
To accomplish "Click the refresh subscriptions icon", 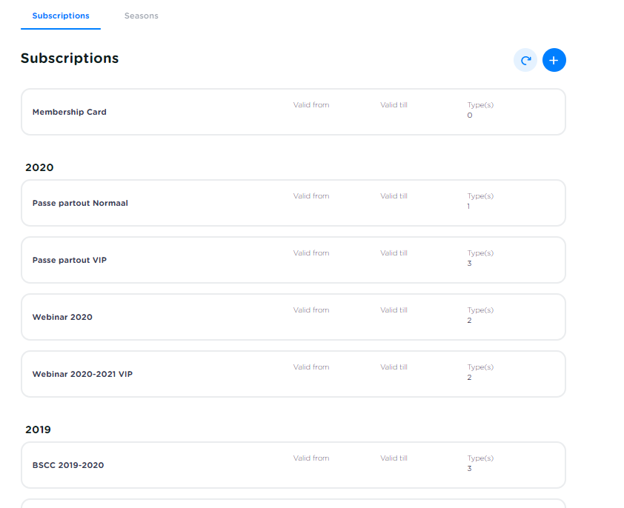I will coord(525,60).
